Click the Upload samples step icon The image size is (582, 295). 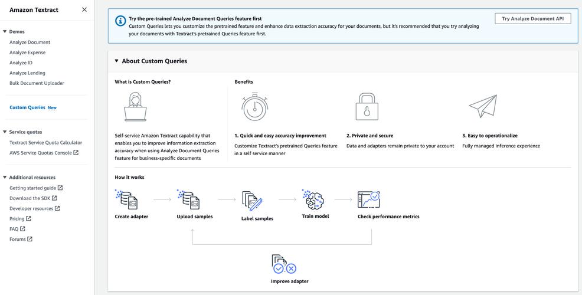click(189, 199)
